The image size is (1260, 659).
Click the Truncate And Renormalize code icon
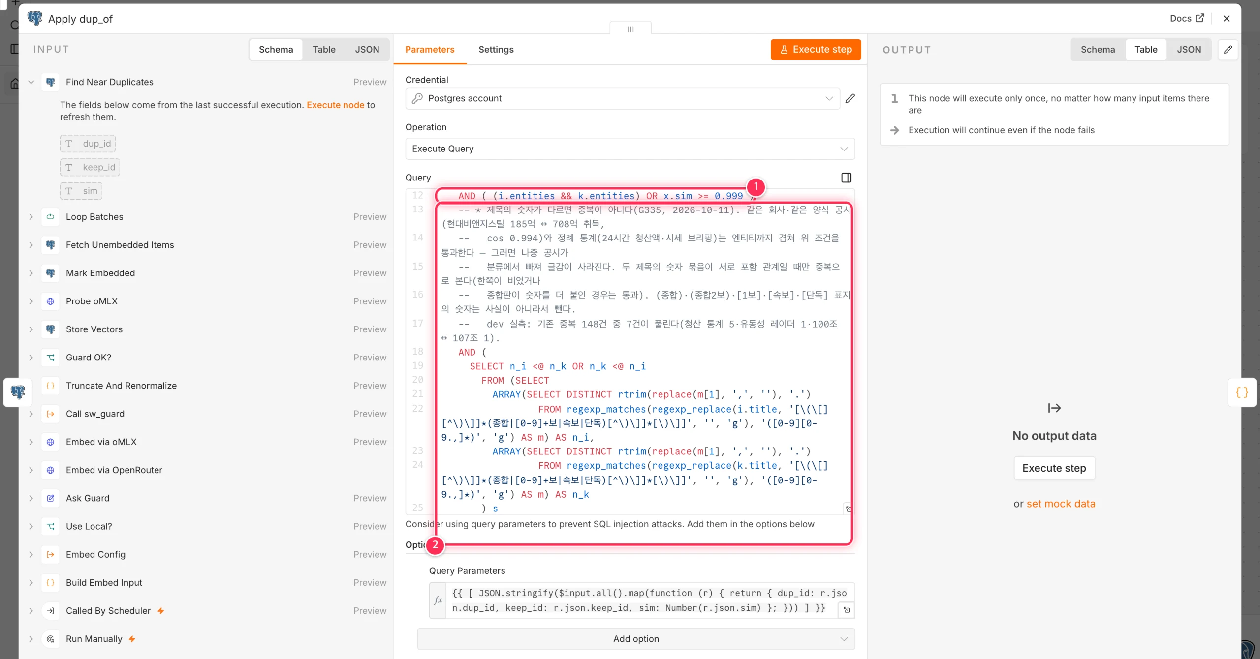pos(50,386)
